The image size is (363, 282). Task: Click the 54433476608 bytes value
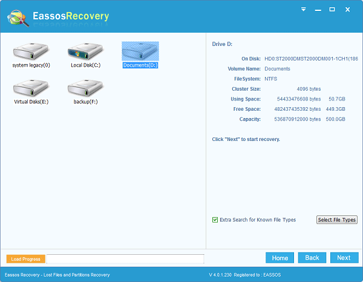pos(299,99)
